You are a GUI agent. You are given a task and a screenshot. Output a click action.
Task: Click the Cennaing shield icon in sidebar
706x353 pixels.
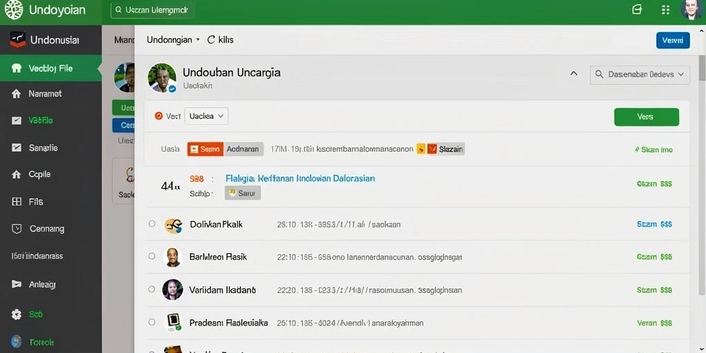click(x=17, y=229)
